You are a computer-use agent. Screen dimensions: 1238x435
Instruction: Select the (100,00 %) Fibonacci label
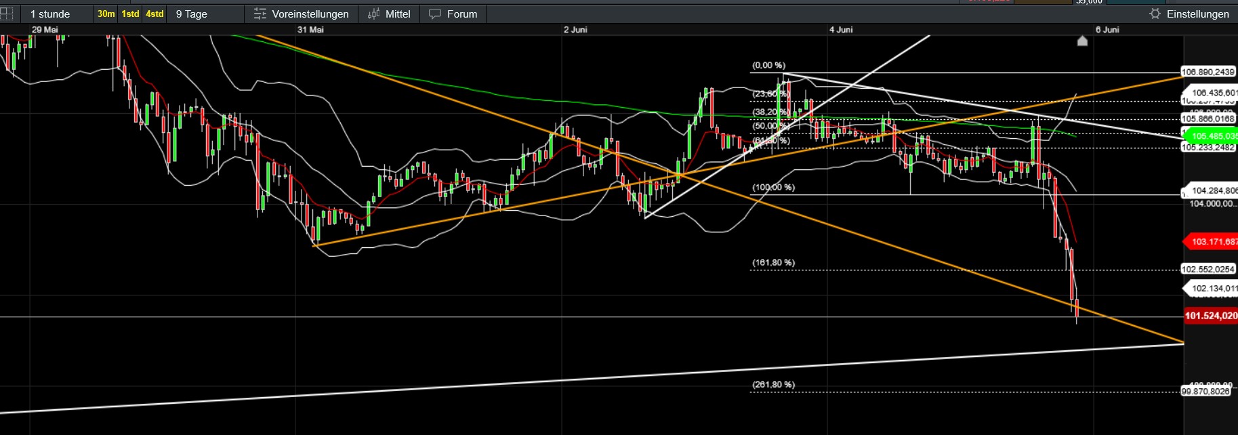[x=773, y=187]
